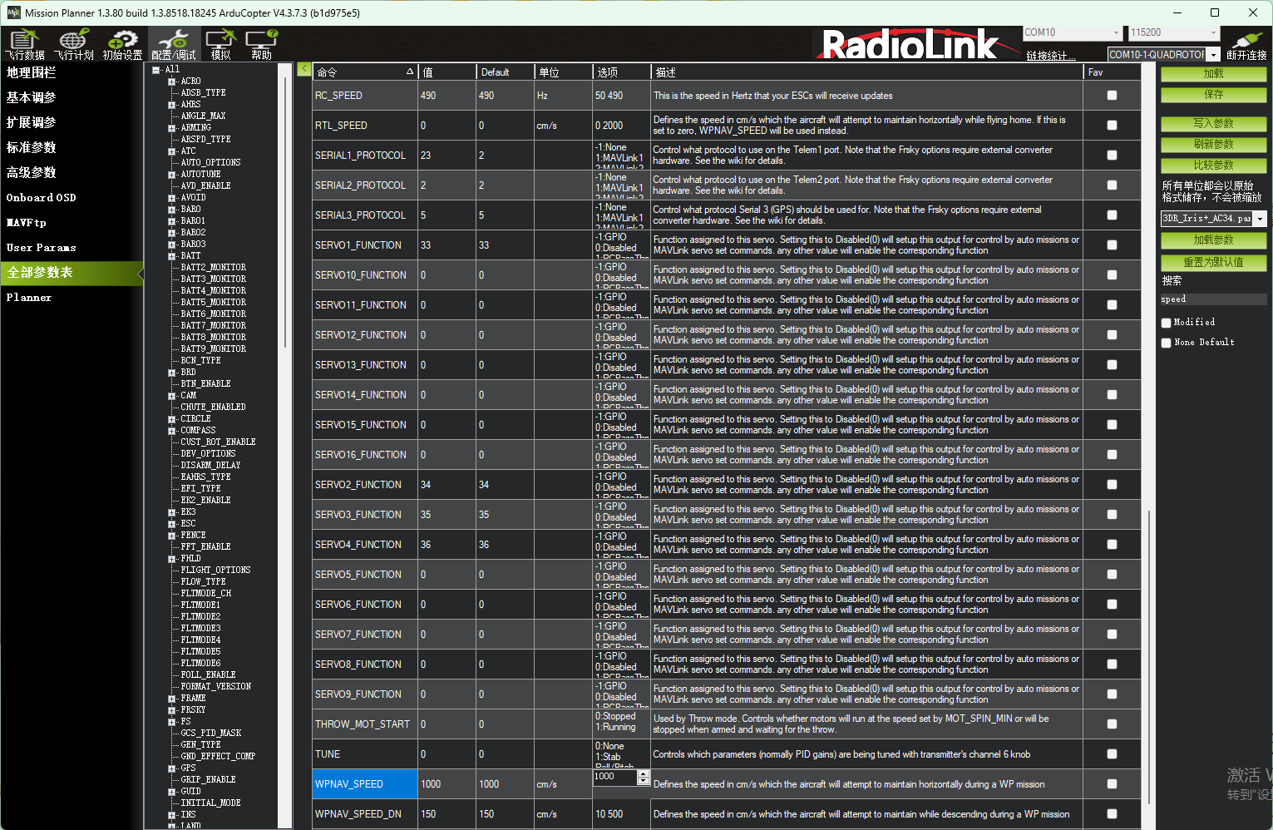Image resolution: width=1273 pixels, height=830 pixels.
Task: Open the 飞行计划 flight plan screen
Action: [x=73, y=43]
